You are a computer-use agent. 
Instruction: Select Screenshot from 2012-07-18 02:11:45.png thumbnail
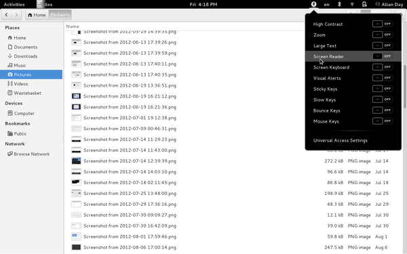coord(76,182)
